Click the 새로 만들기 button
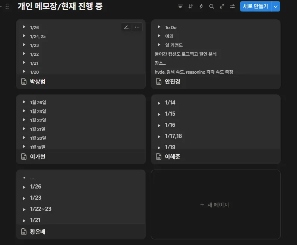Screen dimensions: 297x245 click(x=256, y=6)
